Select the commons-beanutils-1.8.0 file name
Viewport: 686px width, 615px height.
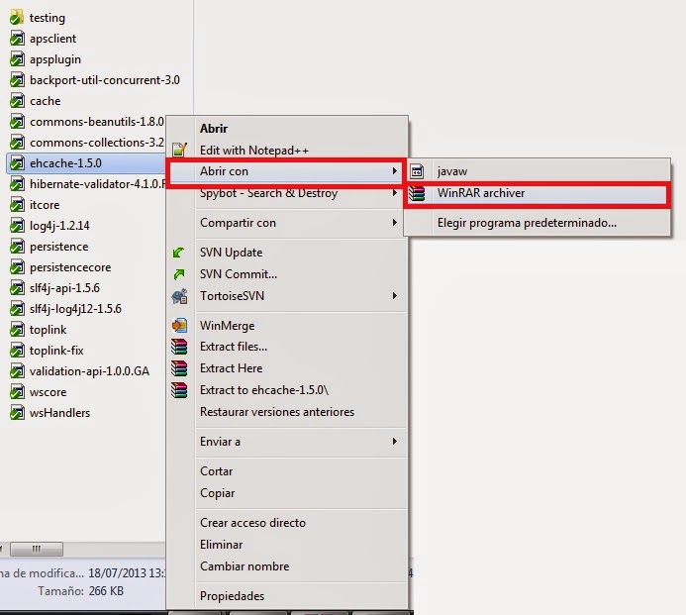coord(97,122)
